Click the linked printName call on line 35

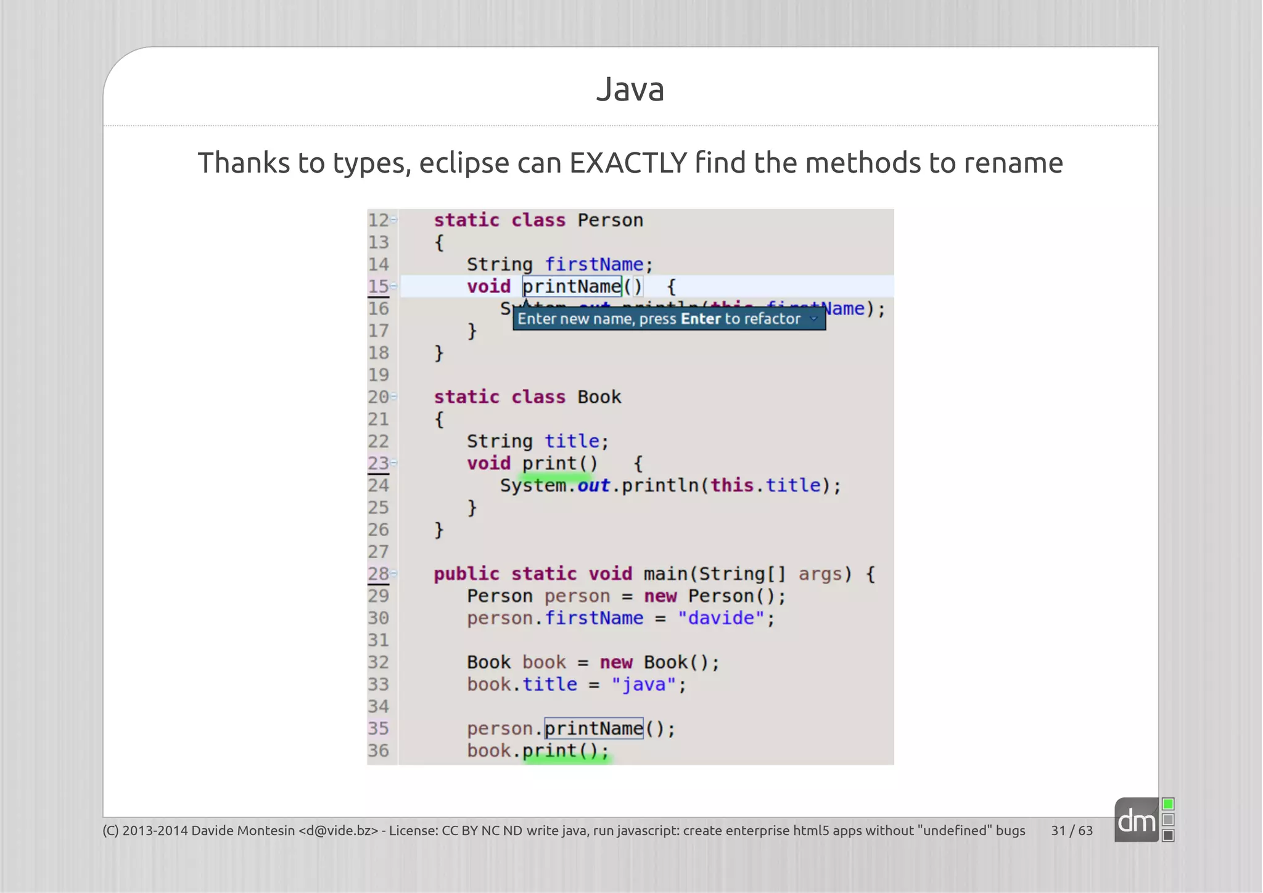coord(594,728)
